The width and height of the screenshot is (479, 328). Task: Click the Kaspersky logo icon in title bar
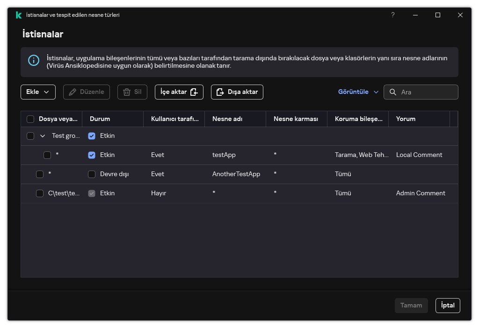[x=19, y=15]
